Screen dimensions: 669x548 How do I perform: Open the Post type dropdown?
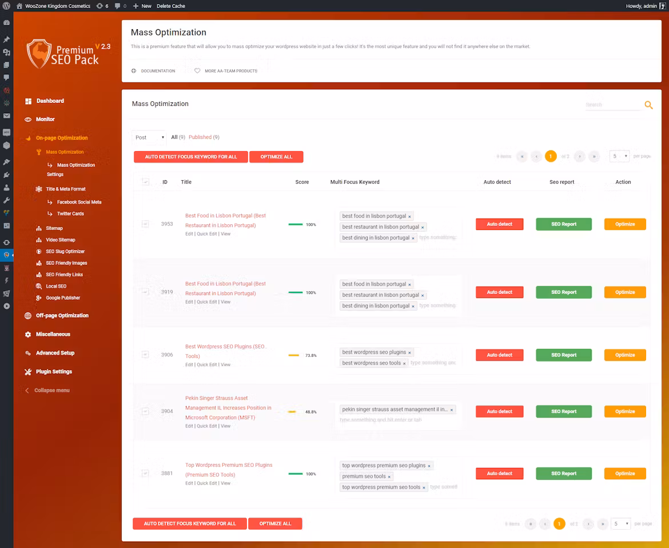tap(149, 137)
